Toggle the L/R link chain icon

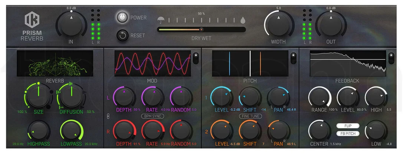point(108,116)
